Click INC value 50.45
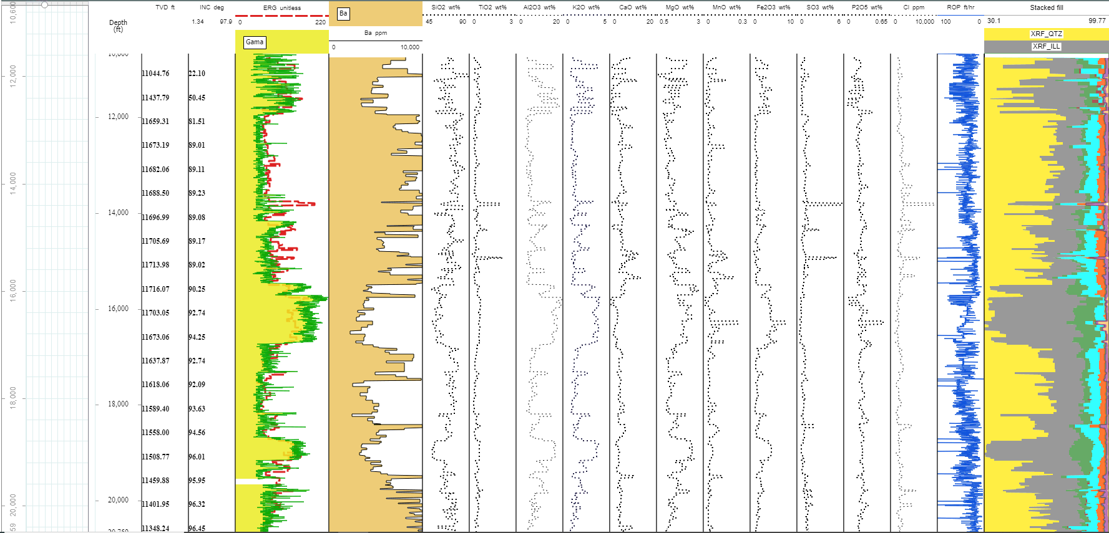The height and width of the screenshot is (533, 1109). (x=197, y=98)
